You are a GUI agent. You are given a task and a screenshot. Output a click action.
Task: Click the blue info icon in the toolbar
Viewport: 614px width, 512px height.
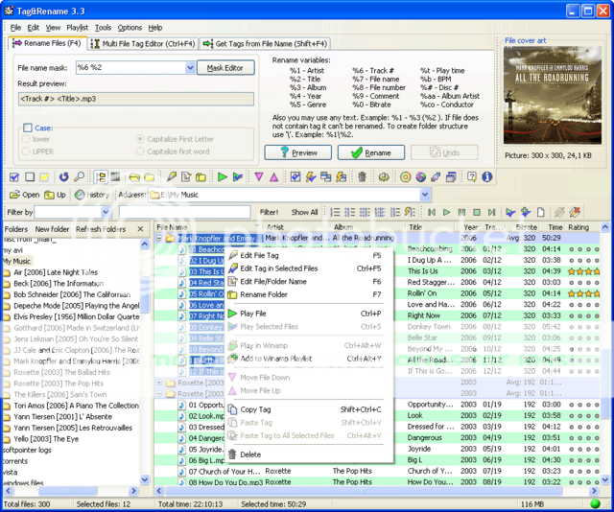click(x=486, y=177)
